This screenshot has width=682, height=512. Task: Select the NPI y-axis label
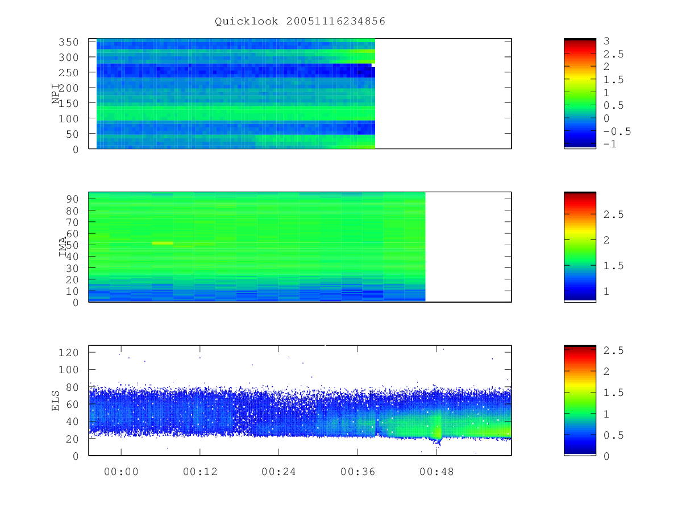click(x=56, y=94)
